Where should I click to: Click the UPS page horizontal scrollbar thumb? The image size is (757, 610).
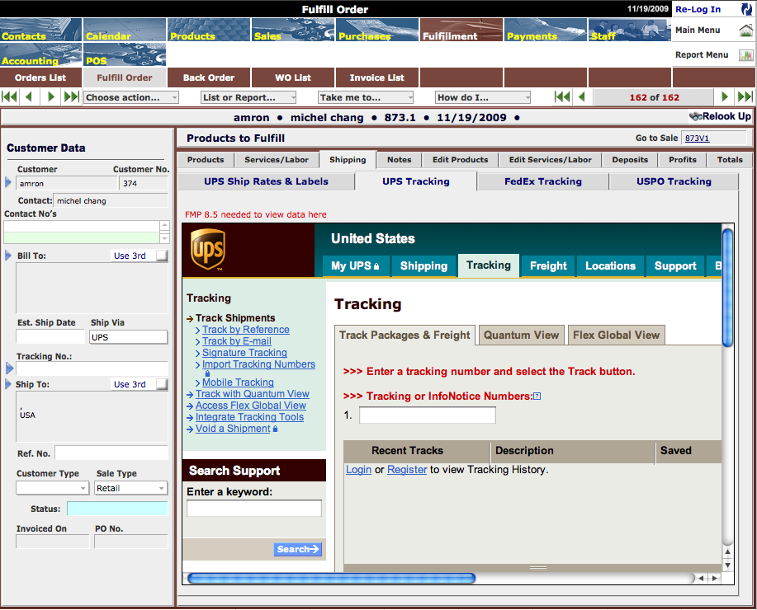click(x=331, y=578)
